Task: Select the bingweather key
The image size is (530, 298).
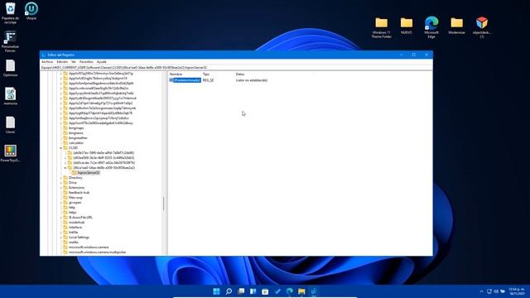Action: tap(78, 138)
